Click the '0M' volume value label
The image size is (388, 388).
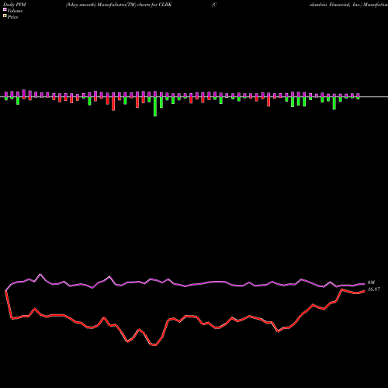[371, 282]
